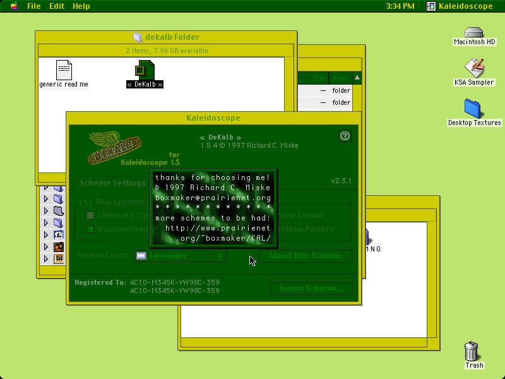The width and height of the screenshot is (505, 379).
Task: Click the dekalb Folder vertical scrollbar
Action: pyautogui.click(x=289, y=85)
